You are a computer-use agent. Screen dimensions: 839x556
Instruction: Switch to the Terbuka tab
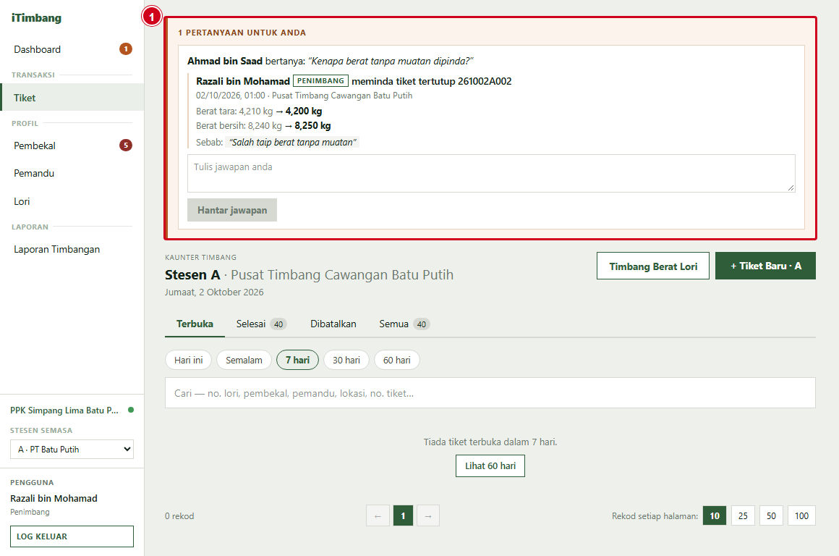tap(195, 324)
